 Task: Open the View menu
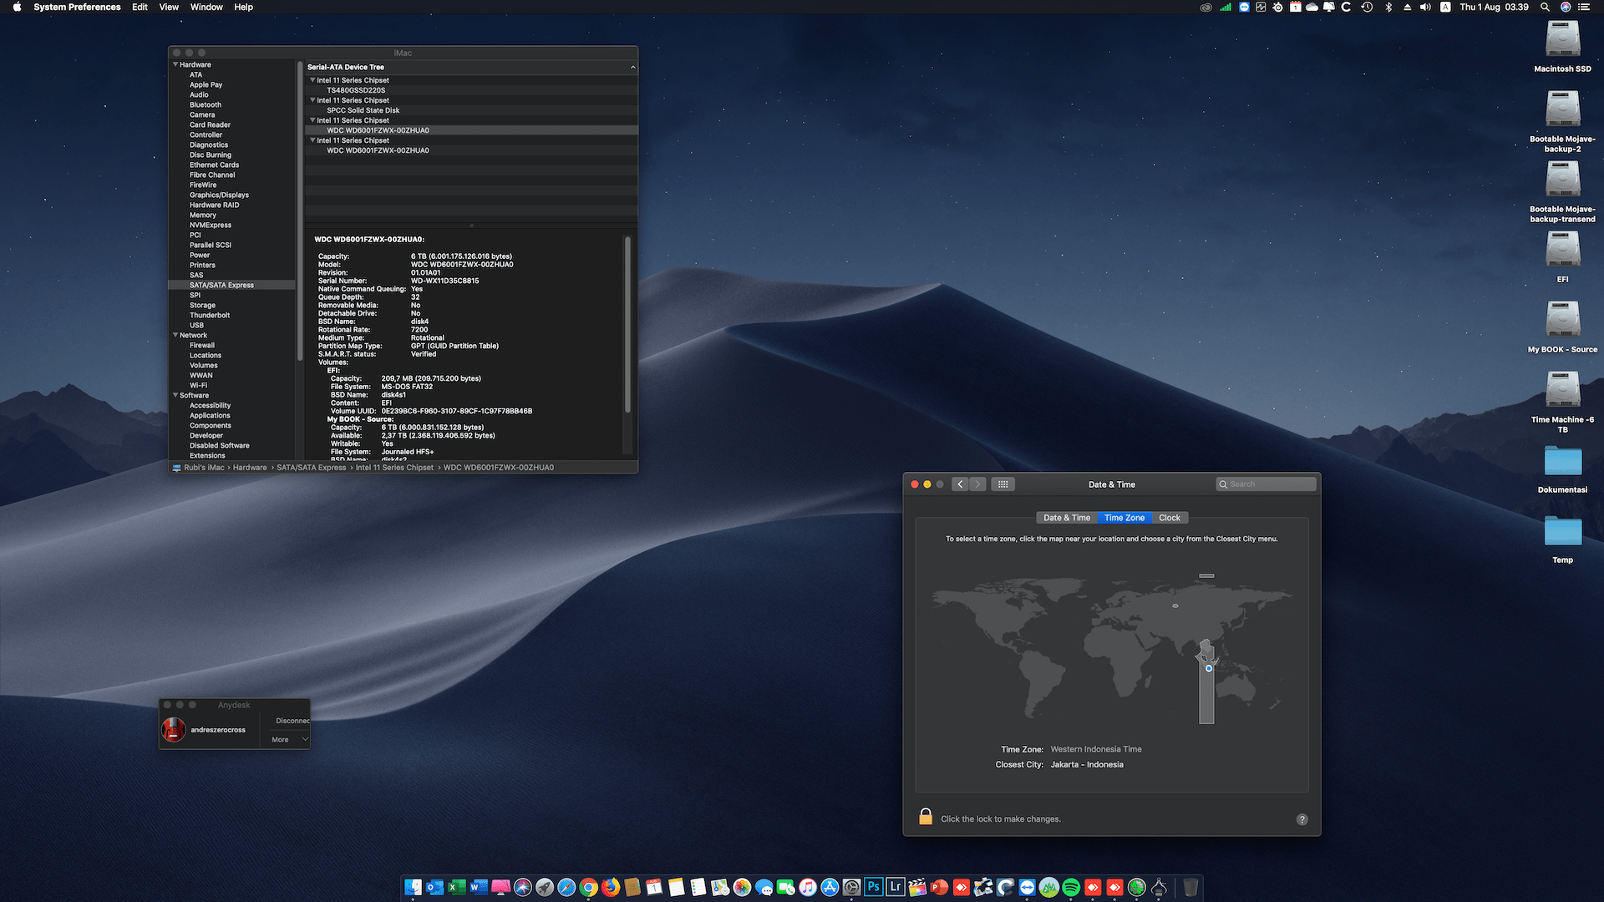pos(169,7)
